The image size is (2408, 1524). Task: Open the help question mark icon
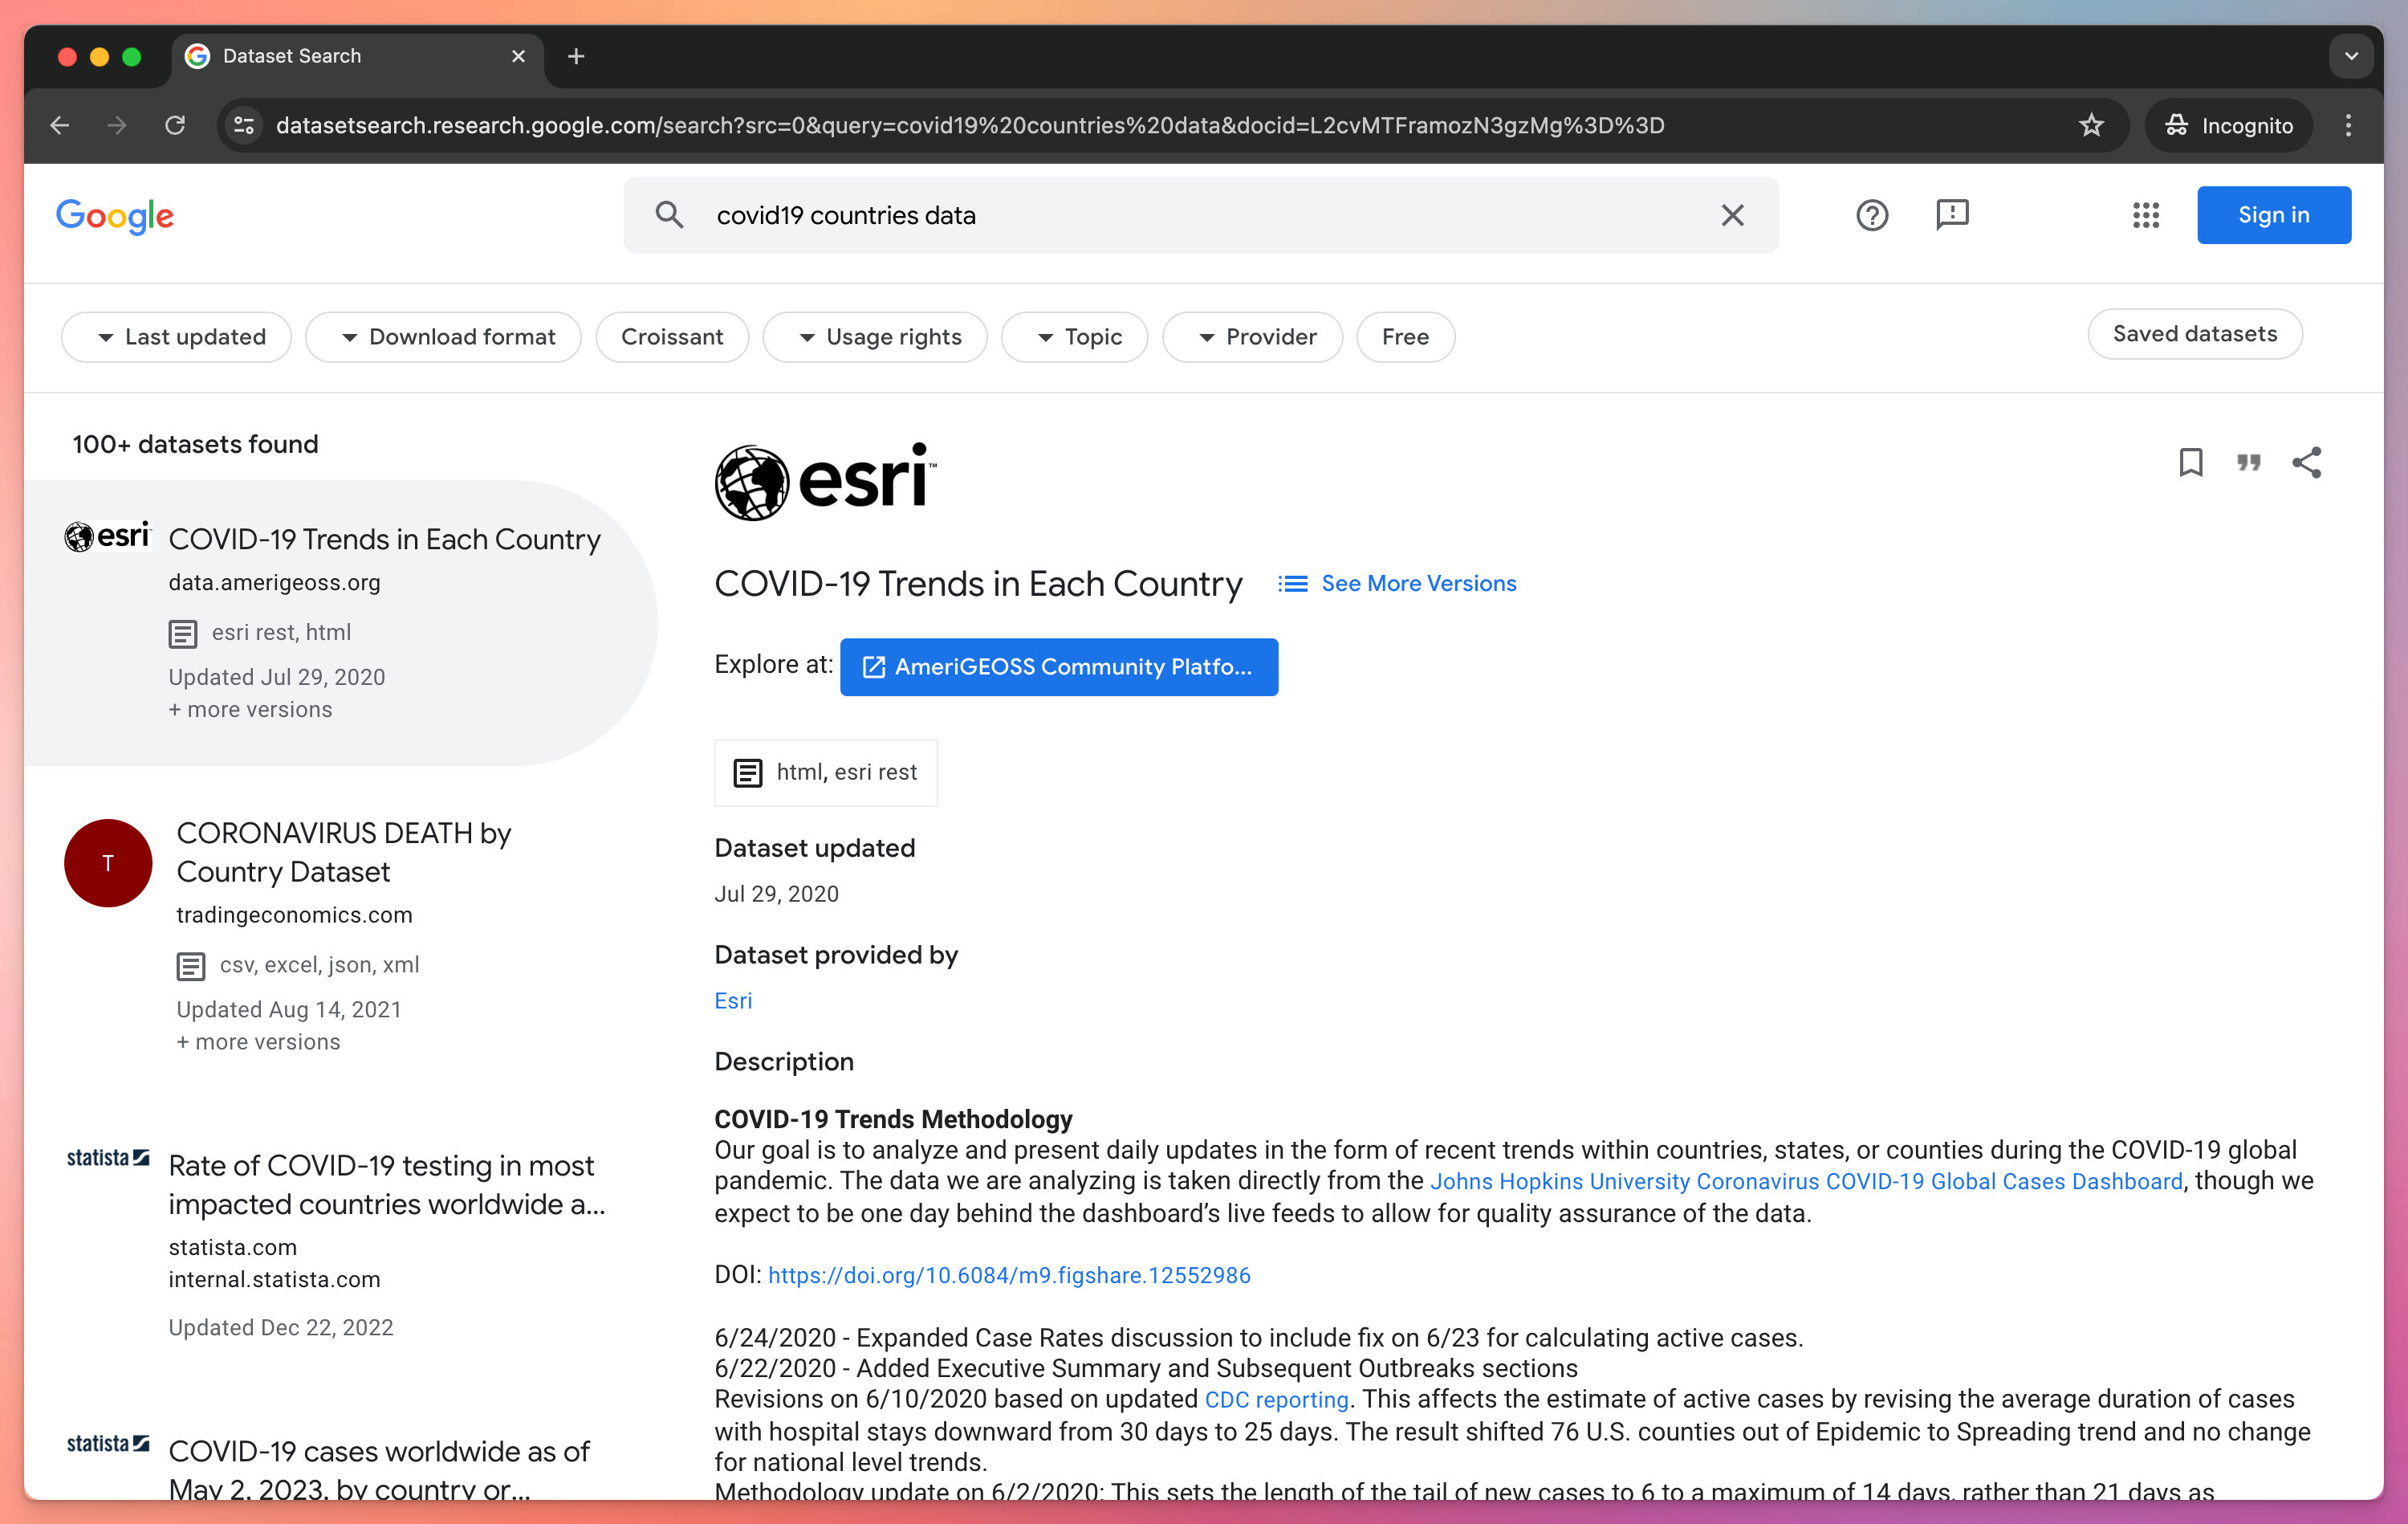(1872, 215)
